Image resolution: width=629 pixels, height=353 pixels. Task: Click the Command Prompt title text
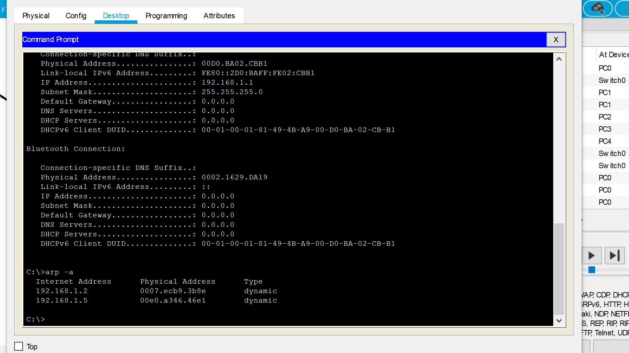pyautogui.click(x=50, y=40)
